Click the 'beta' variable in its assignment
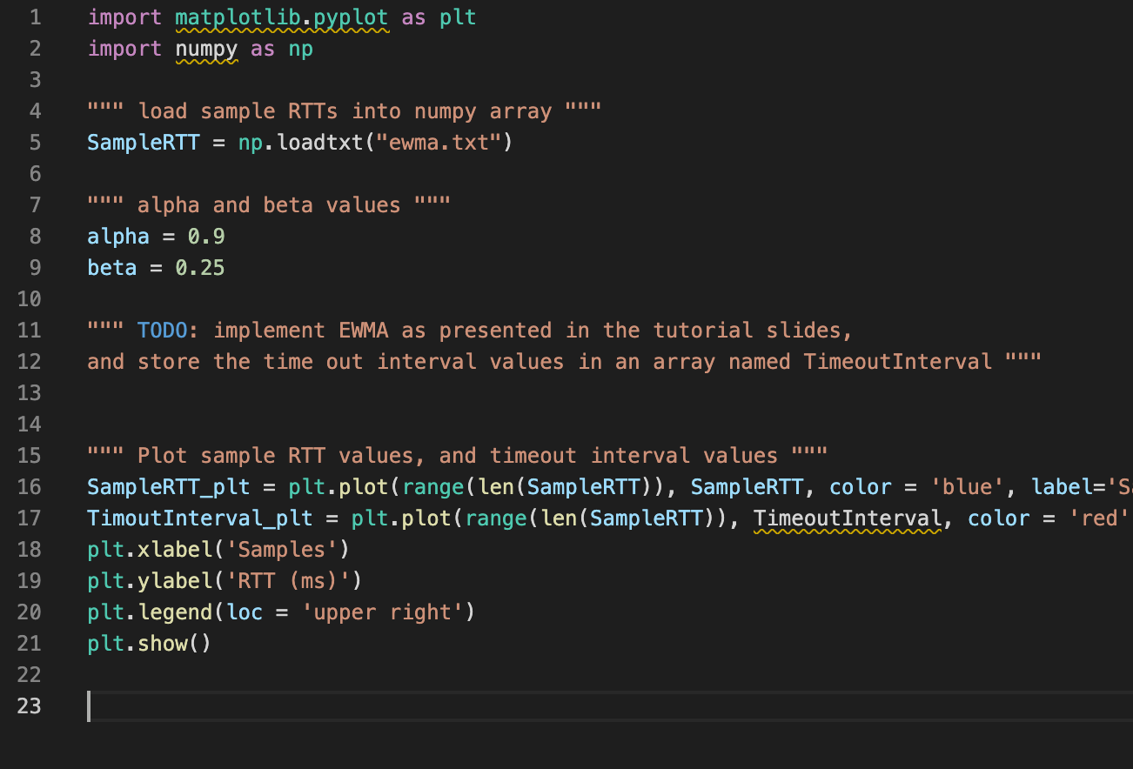1133x769 pixels. coord(112,268)
